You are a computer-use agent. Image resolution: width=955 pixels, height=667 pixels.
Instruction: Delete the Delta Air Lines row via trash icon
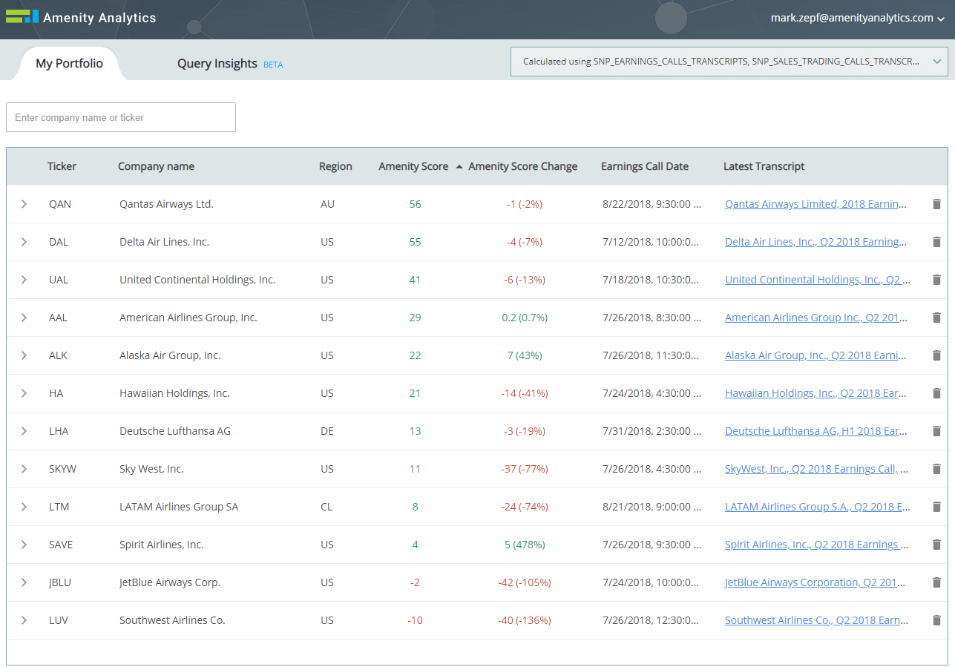(936, 242)
